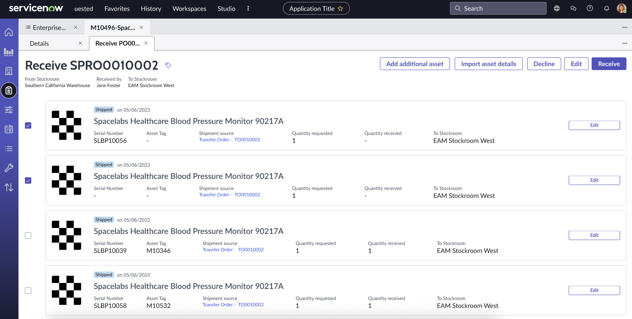Select the Receive PO00 sub-tab
This screenshot has width=632, height=319.
pos(118,43)
